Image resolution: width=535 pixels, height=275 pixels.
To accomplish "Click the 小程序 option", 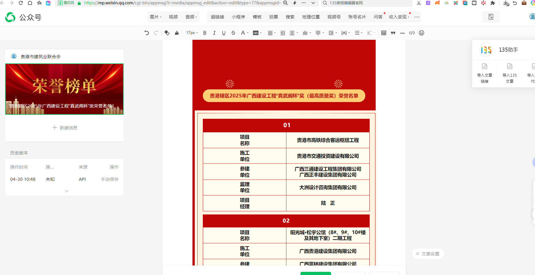I will click(x=238, y=17).
